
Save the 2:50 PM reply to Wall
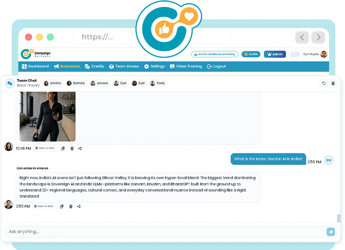pyautogui.click(x=44, y=206)
